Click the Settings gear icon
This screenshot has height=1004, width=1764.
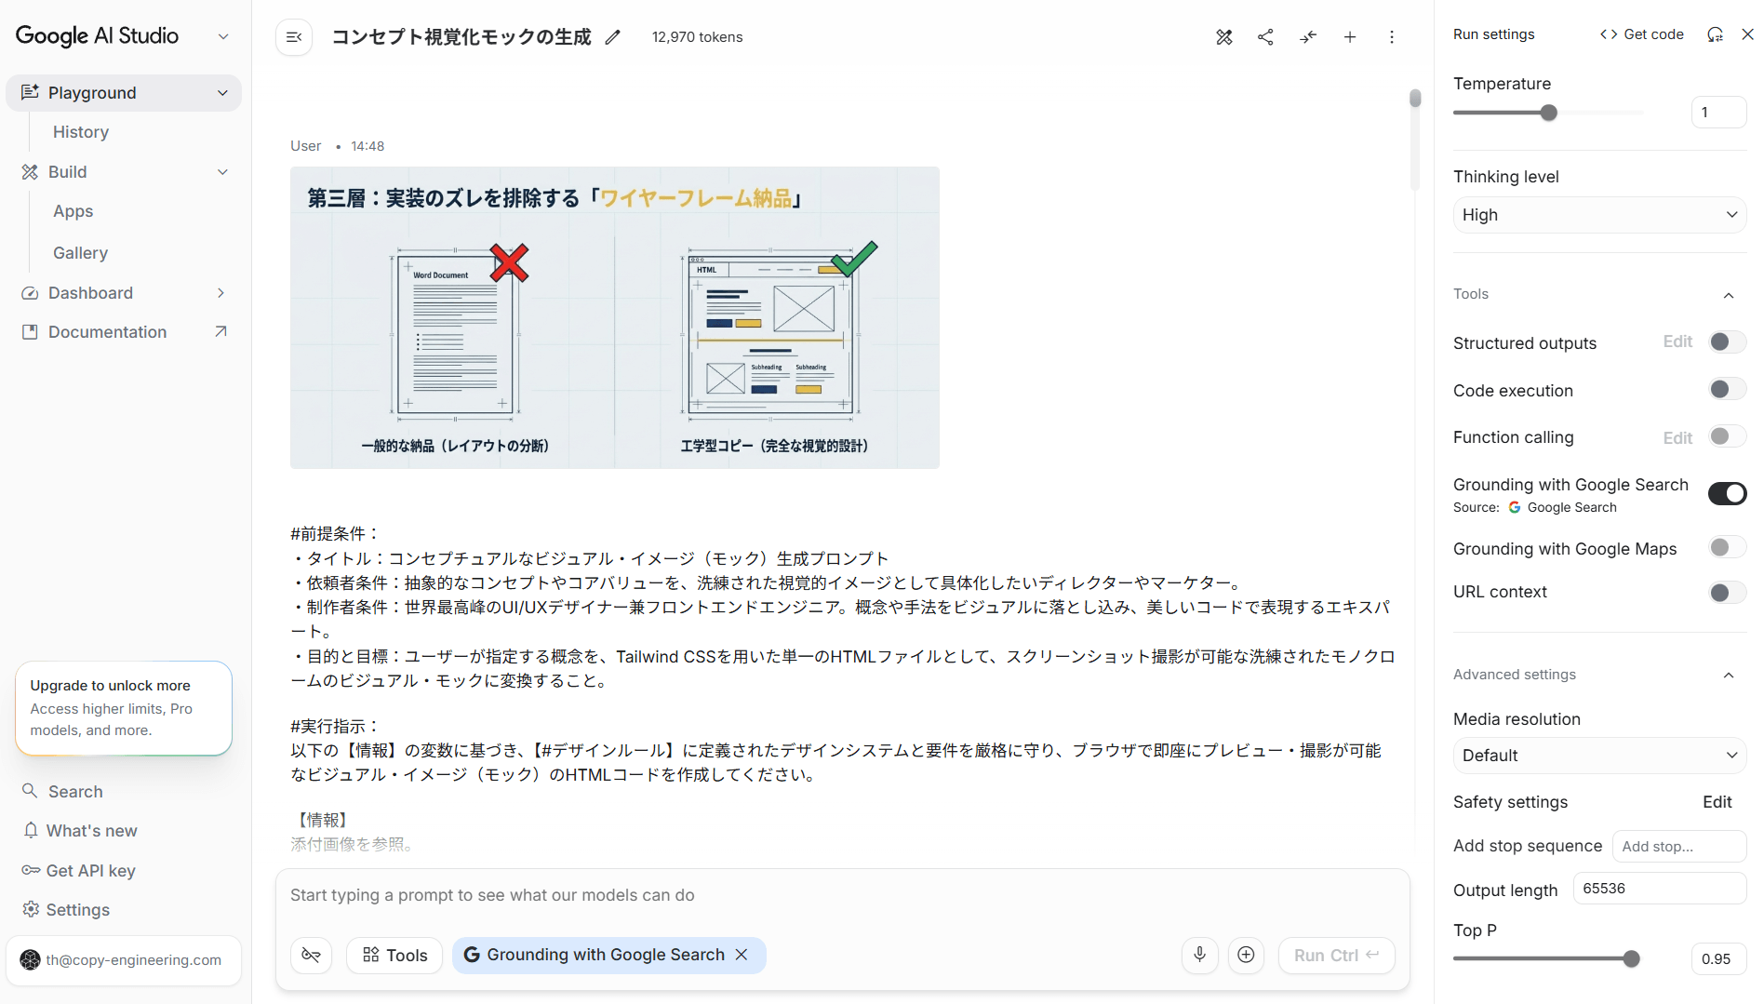[31, 909]
